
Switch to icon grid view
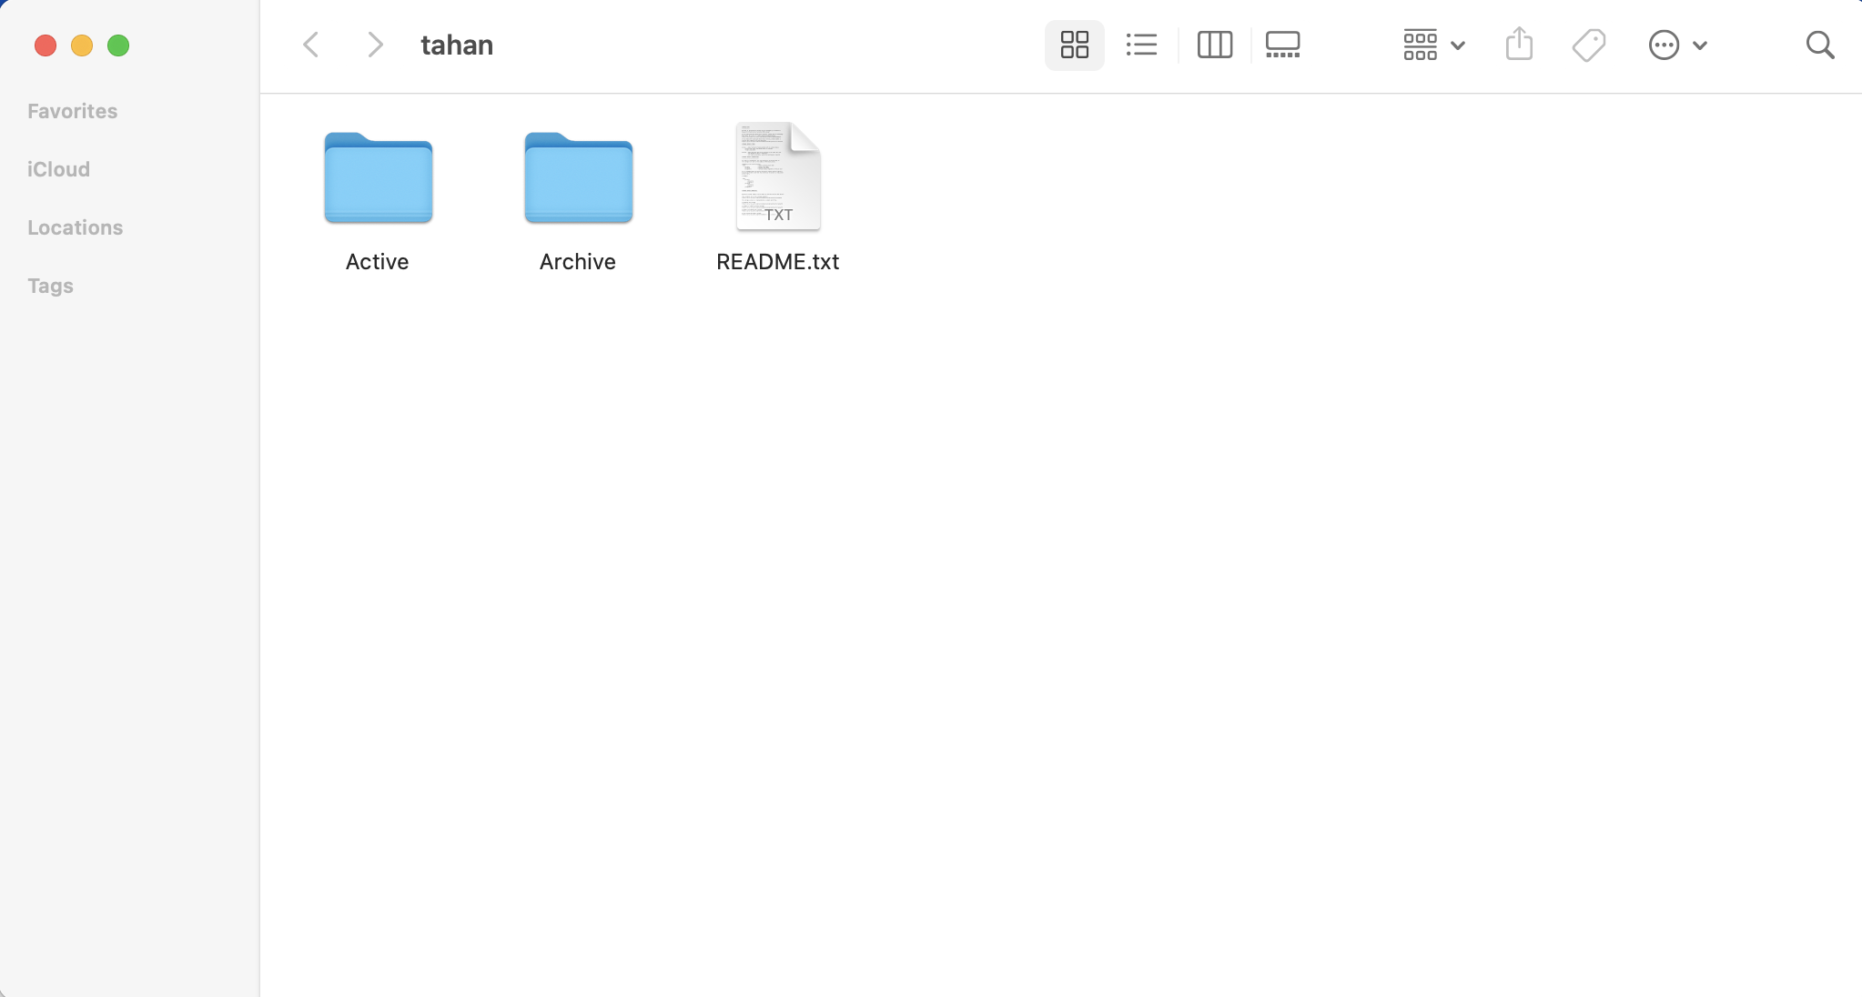[x=1073, y=45]
